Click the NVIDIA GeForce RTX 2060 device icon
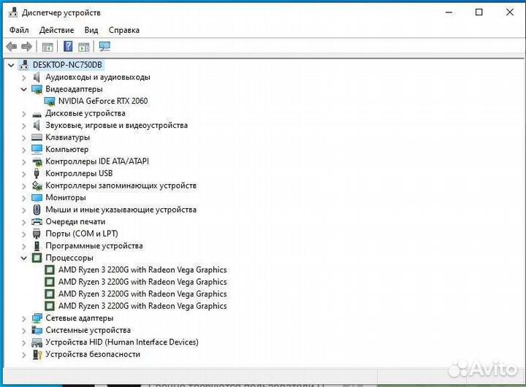 point(50,101)
